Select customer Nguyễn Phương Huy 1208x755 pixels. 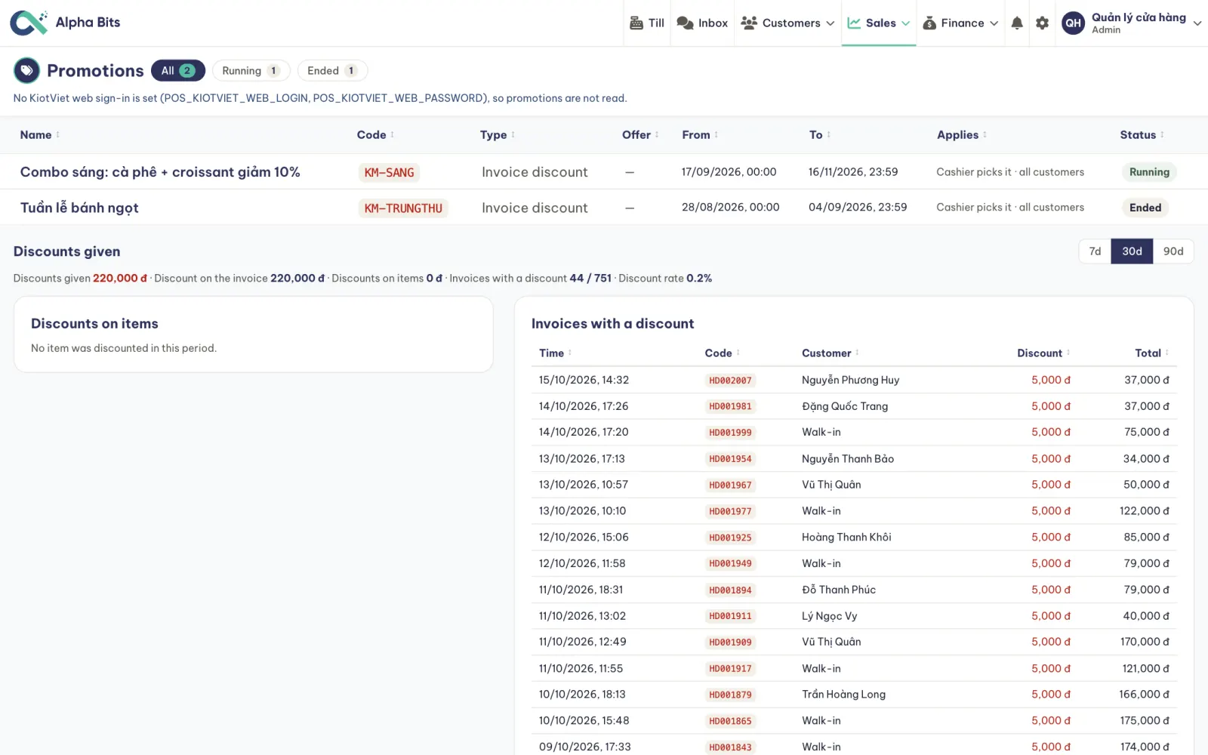click(850, 380)
